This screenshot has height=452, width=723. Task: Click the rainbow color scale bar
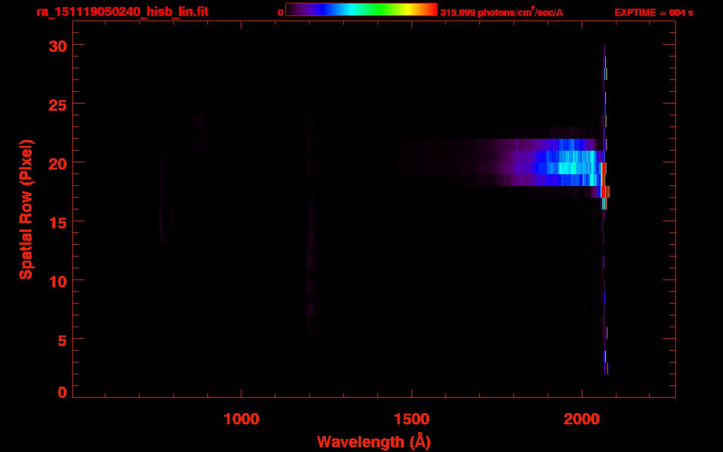click(x=361, y=10)
